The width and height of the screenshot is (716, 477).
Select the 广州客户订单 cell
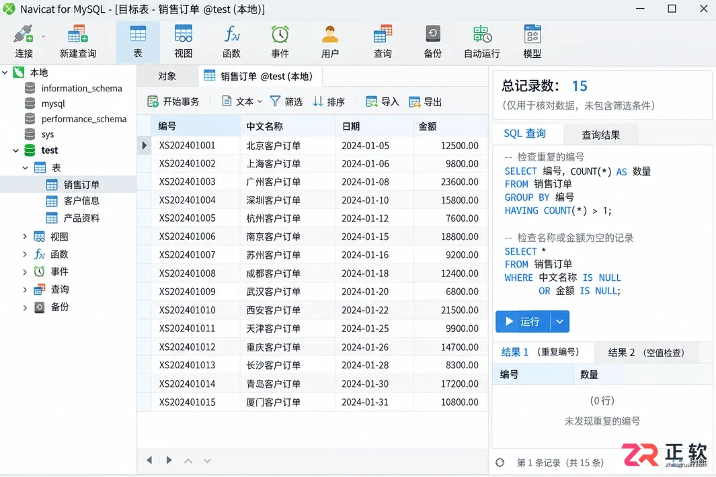tap(288, 181)
